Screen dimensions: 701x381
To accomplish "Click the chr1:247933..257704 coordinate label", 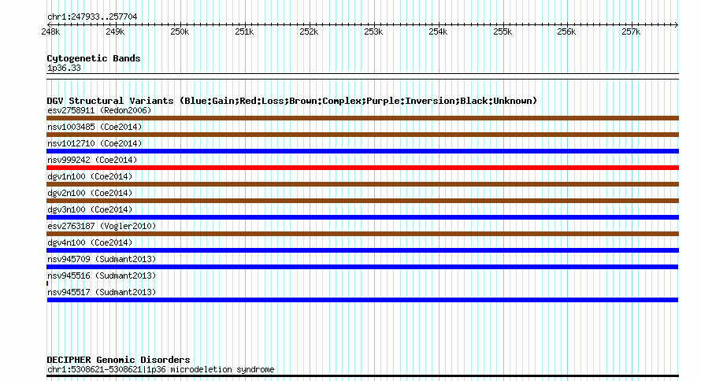I will (x=92, y=17).
